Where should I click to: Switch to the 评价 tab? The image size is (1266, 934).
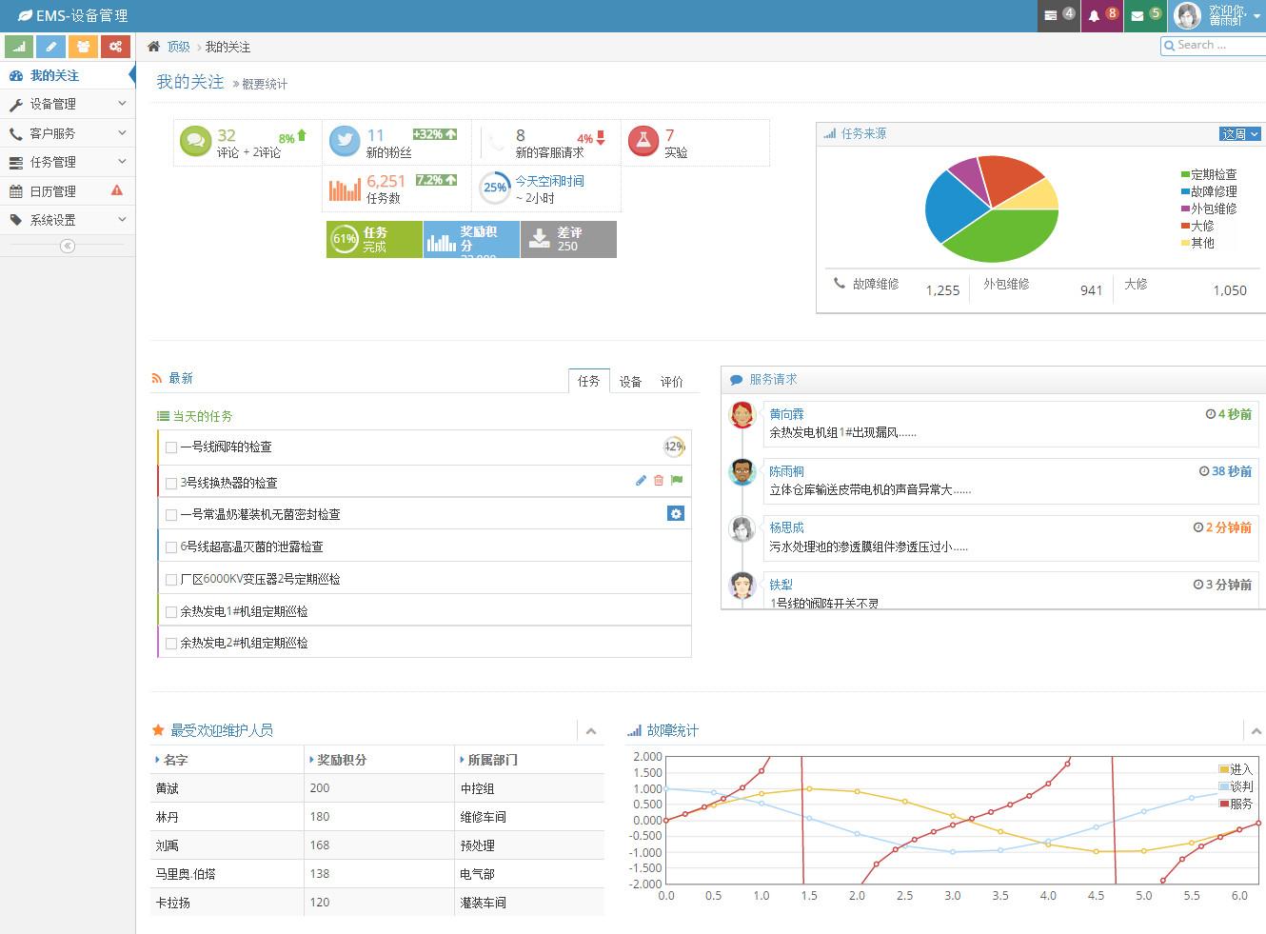671,382
